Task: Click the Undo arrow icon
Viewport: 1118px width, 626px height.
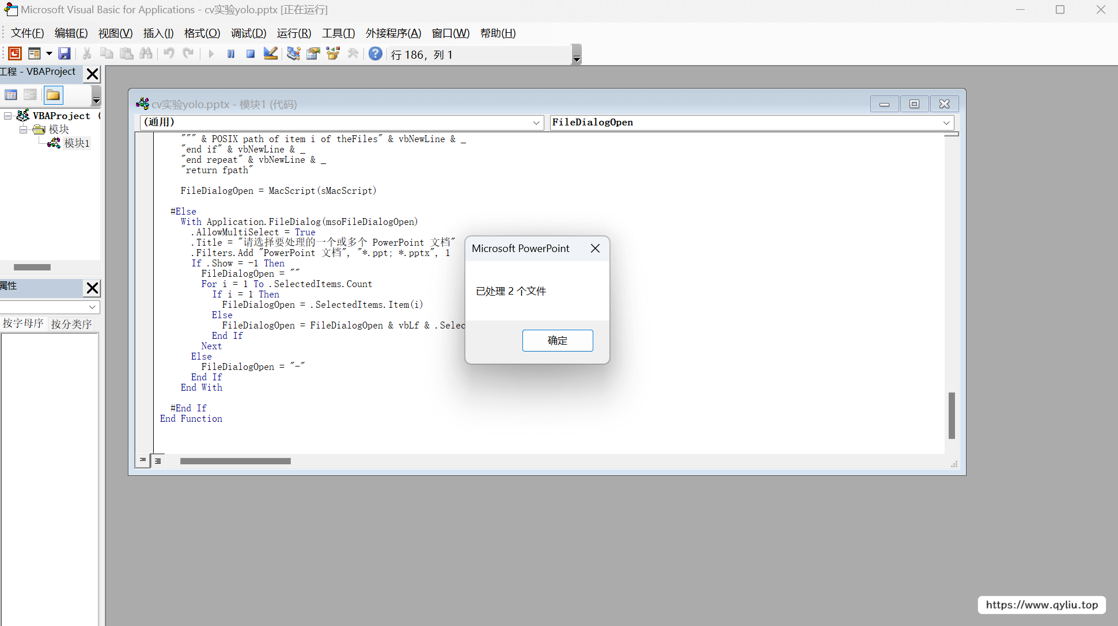Action: pyautogui.click(x=169, y=54)
